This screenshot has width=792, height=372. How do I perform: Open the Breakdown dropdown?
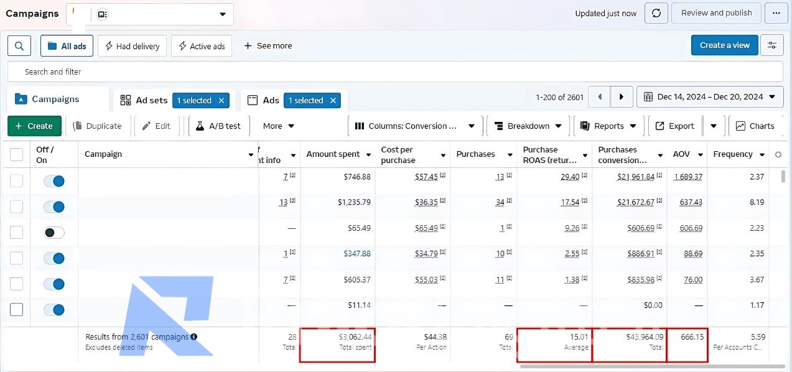point(528,126)
